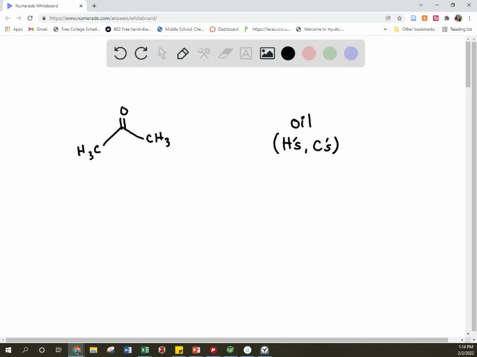Open the Dashboard bookmark
Image resolution: width=477 pixels, height=357 pixels.
coord(224,29)
